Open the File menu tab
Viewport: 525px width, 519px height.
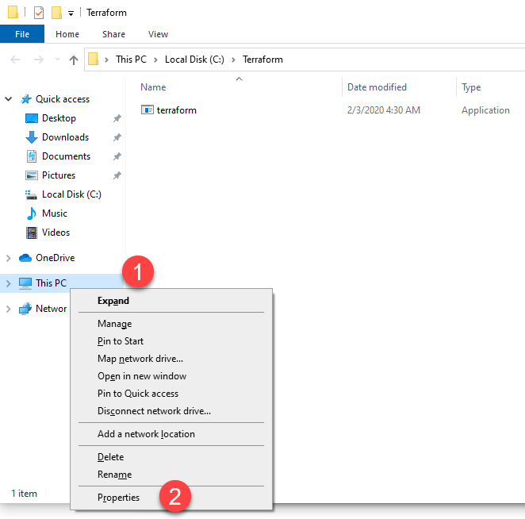coord(22,34)
